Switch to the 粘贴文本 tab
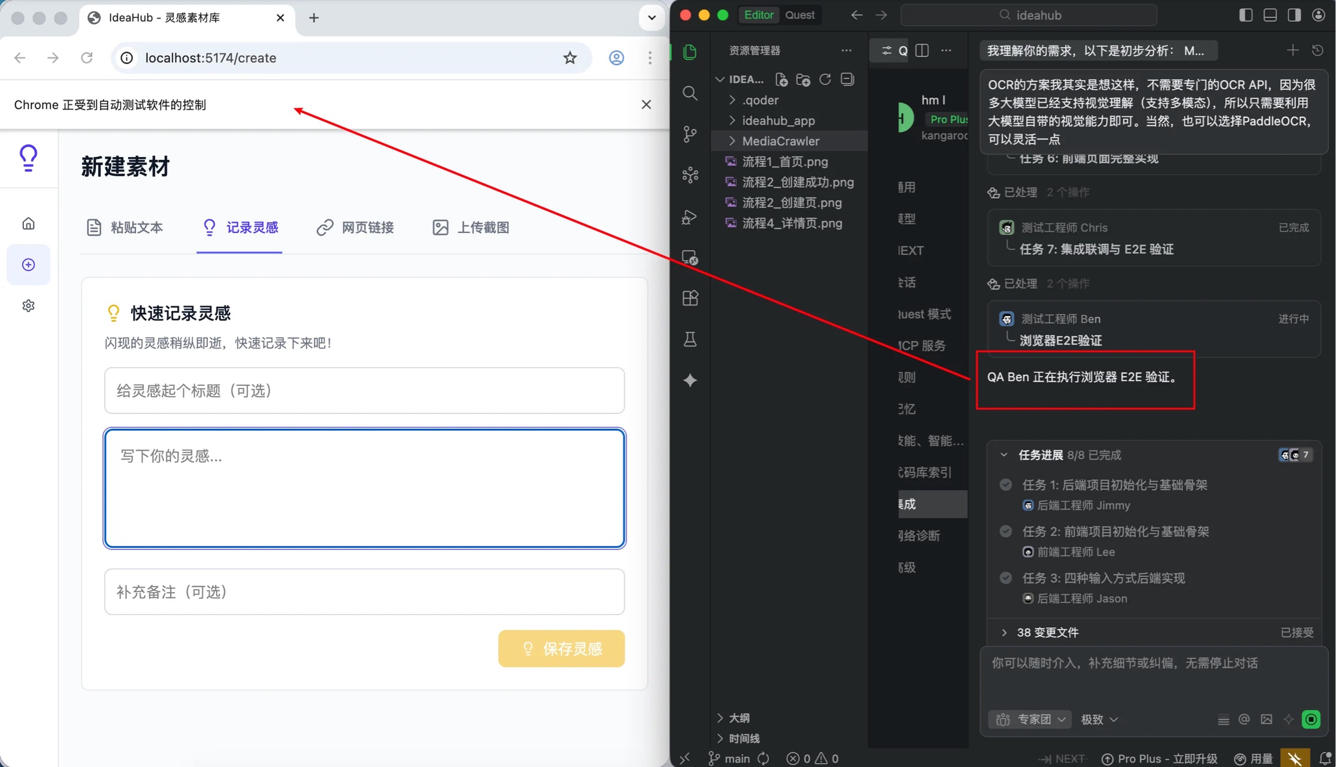The image size is (1336, 767). [x=125, y=228]
